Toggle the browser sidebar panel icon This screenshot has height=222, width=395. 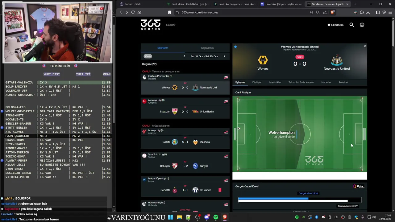click(x=378, y=12)
